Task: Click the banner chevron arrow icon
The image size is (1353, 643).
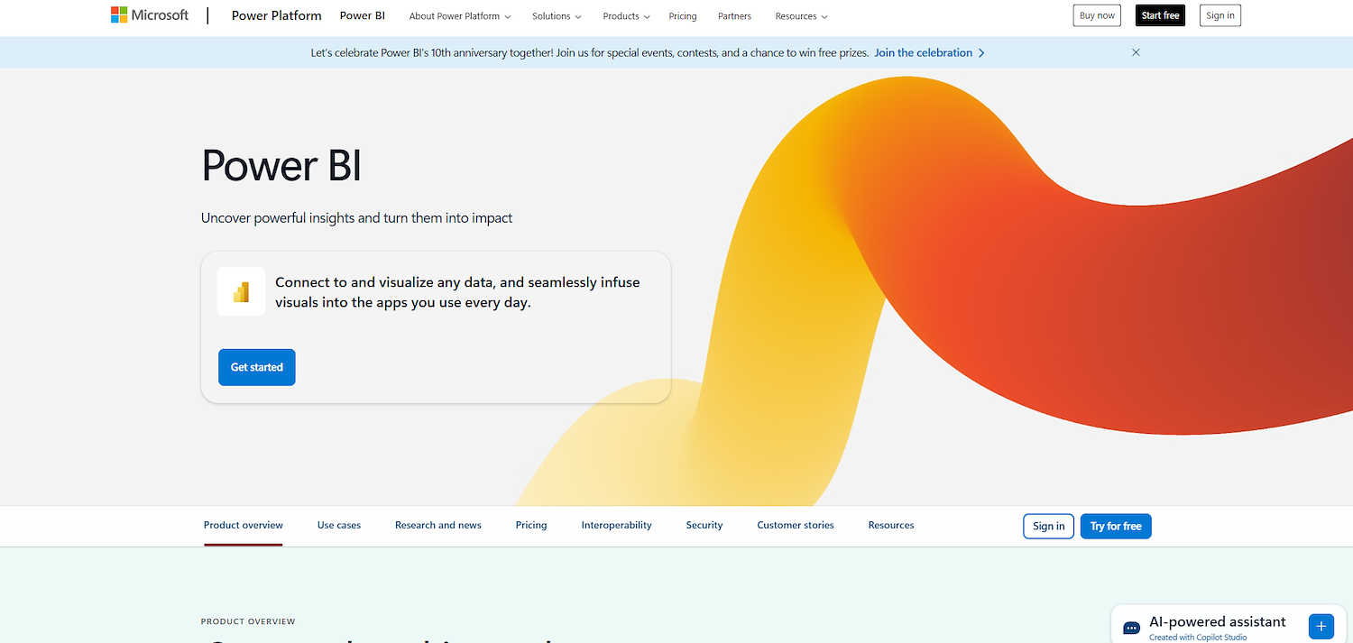Action: point(981,53)
